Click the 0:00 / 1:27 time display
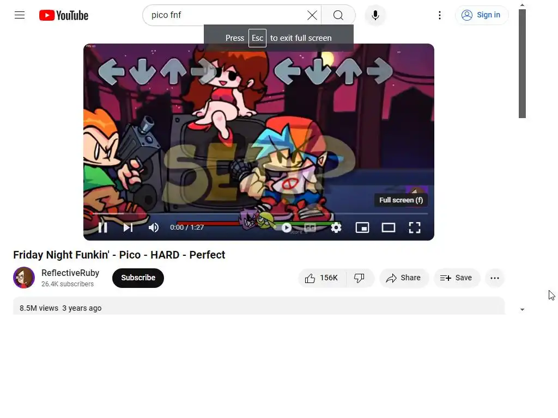The image size is (558, 418). tap(187, 227)
